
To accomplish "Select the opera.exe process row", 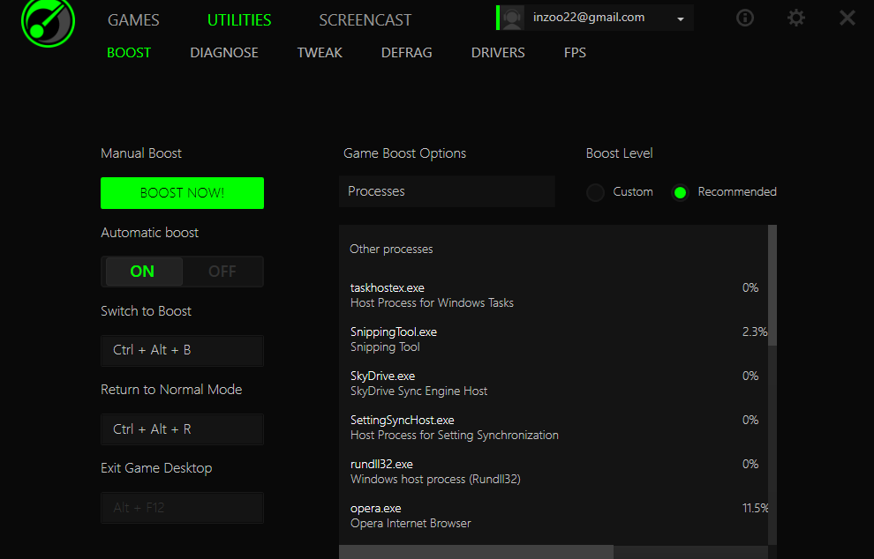I will pos(554,515).
